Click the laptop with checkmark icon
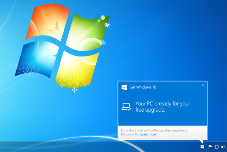The height and width of the screenshot is (152, 227). (126, 107)
